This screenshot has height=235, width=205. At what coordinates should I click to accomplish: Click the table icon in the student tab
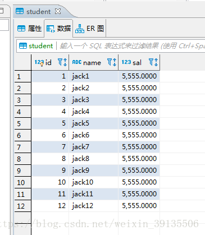tap(20, 11)
